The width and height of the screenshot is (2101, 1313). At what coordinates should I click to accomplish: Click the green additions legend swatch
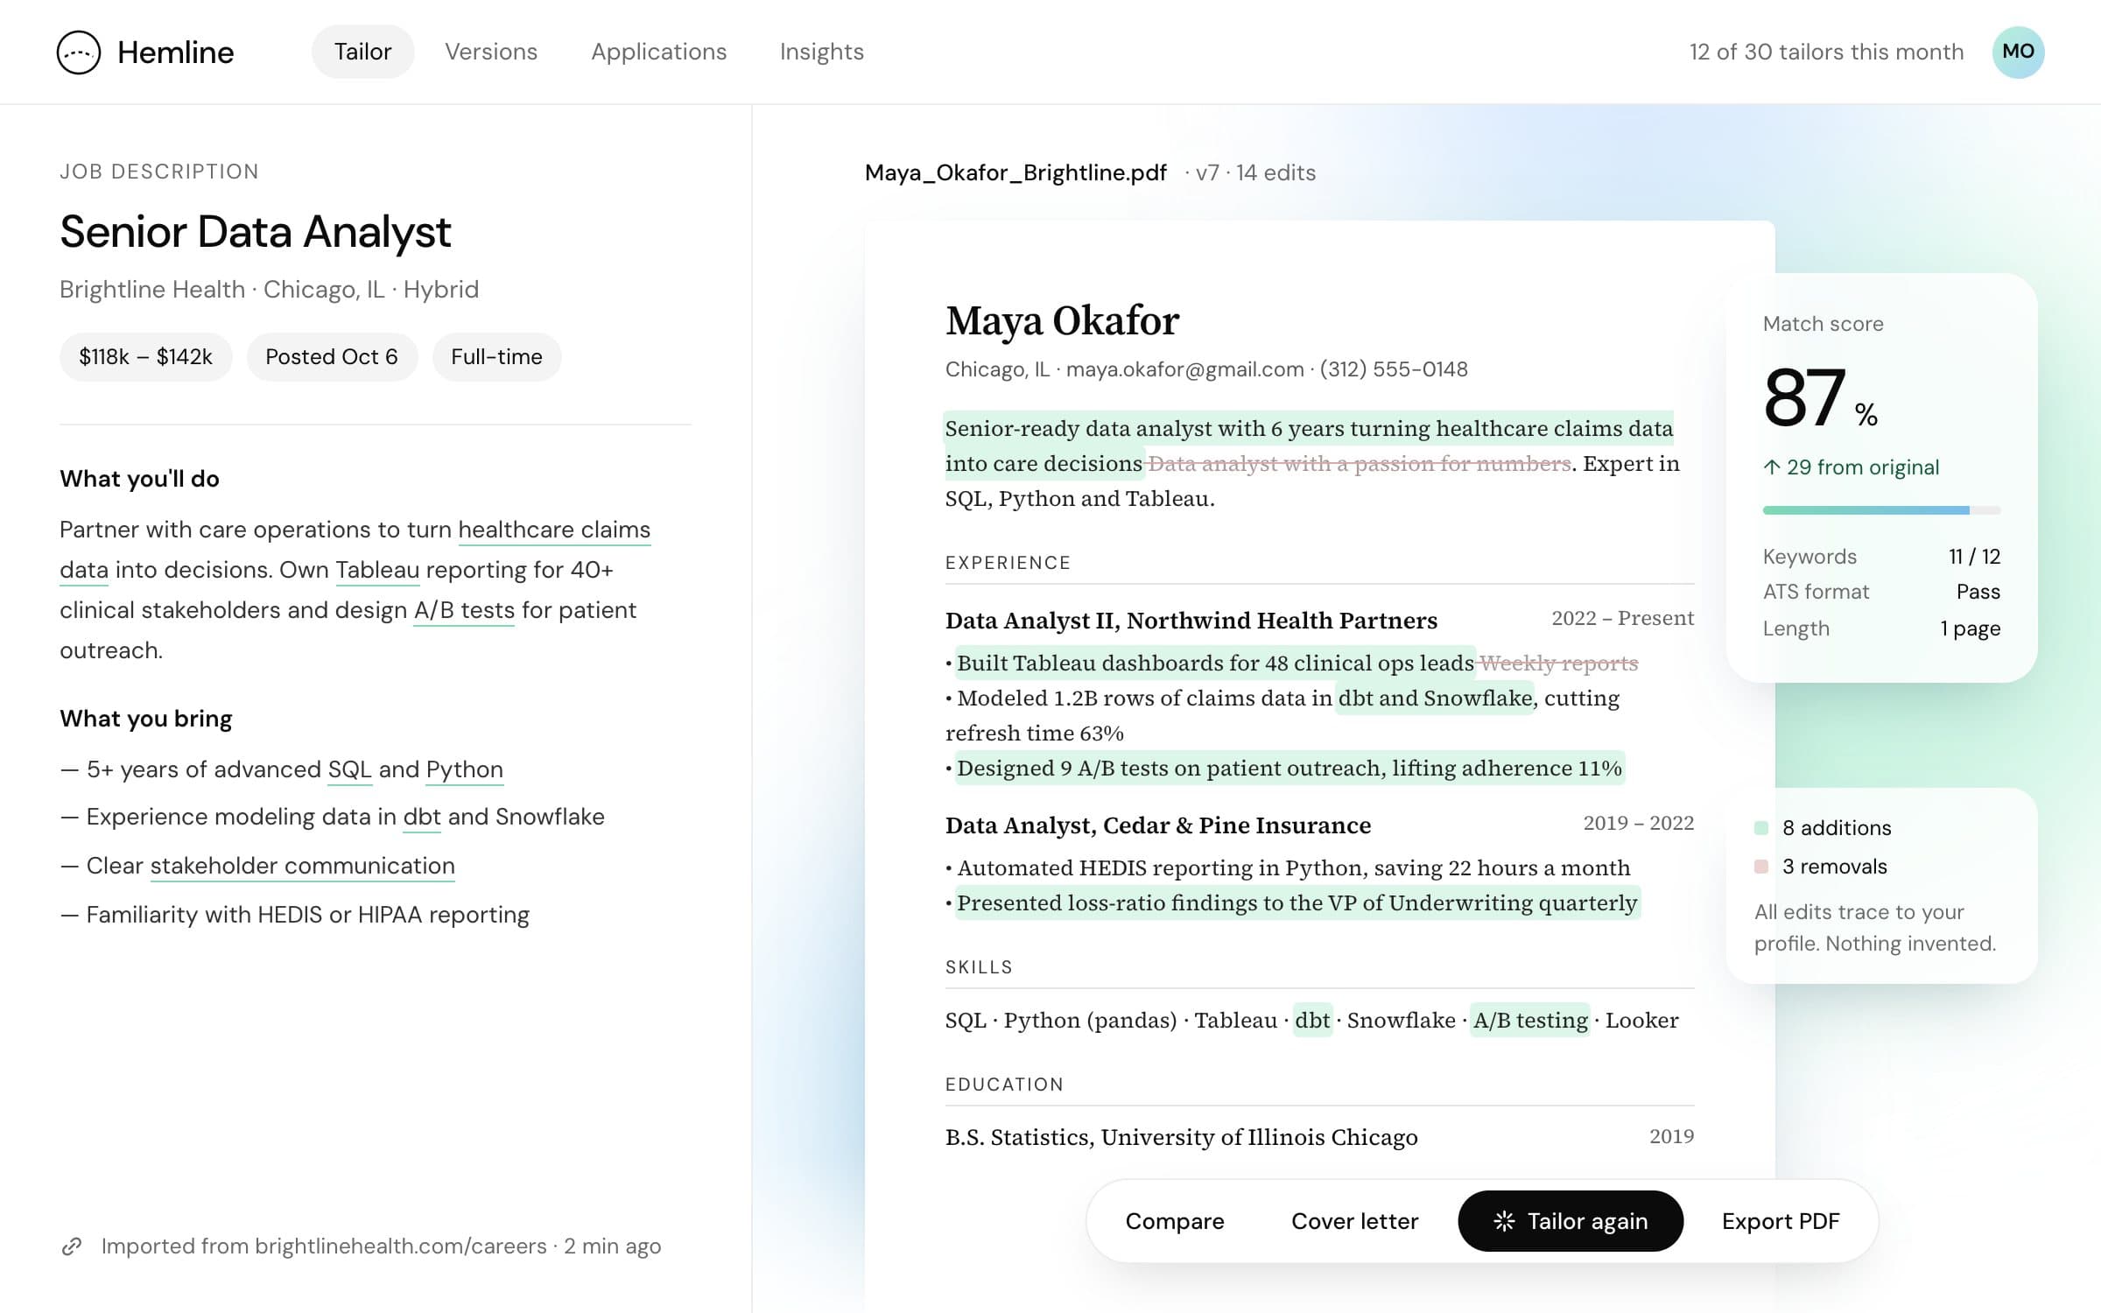pyautogui.click(x=1761, y=828)
